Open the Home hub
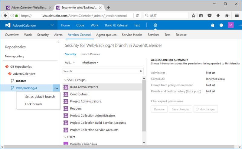Screen dimensions: 242x149 65,25
